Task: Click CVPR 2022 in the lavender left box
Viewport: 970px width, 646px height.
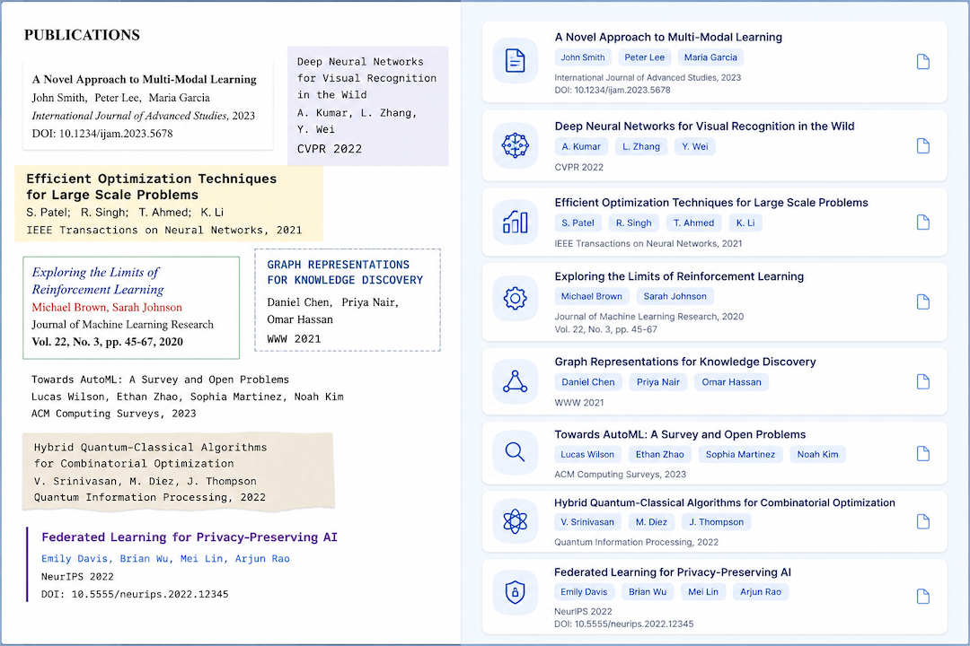Action: point(329,149)
